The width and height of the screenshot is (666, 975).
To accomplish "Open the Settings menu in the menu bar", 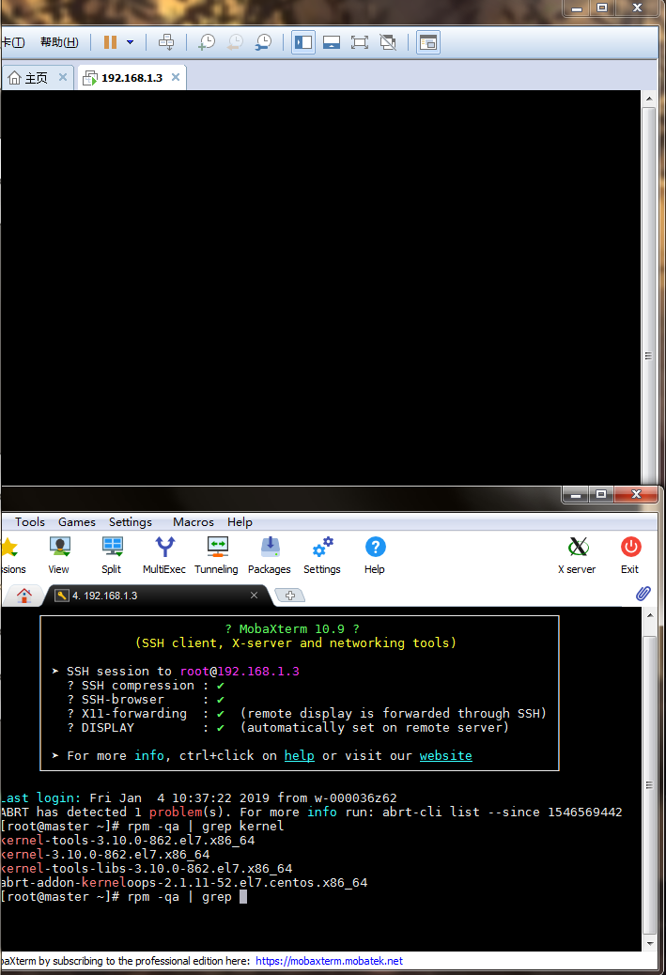I will [x=130, y=521].
